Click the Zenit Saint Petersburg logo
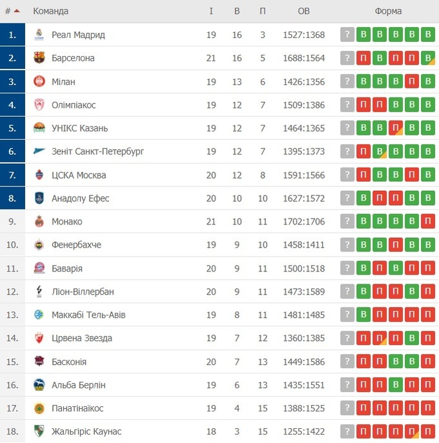The height and width of the screenshot is (443, 439). (x=39, y=152)
